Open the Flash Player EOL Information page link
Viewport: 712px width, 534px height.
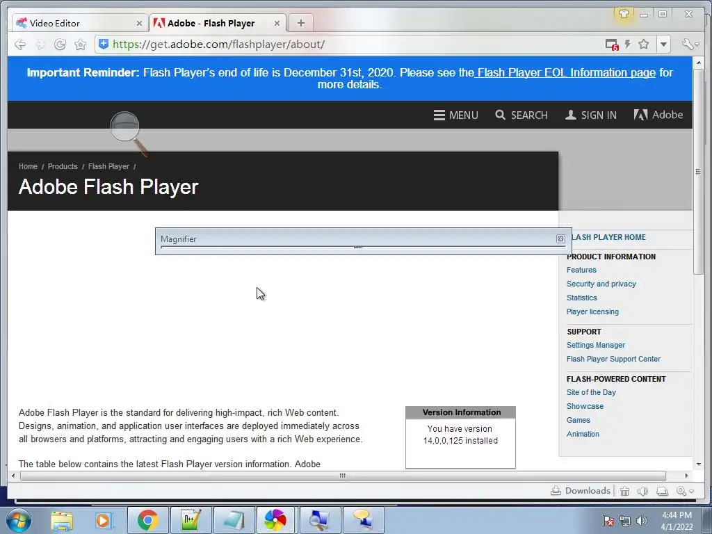point(565,72)
